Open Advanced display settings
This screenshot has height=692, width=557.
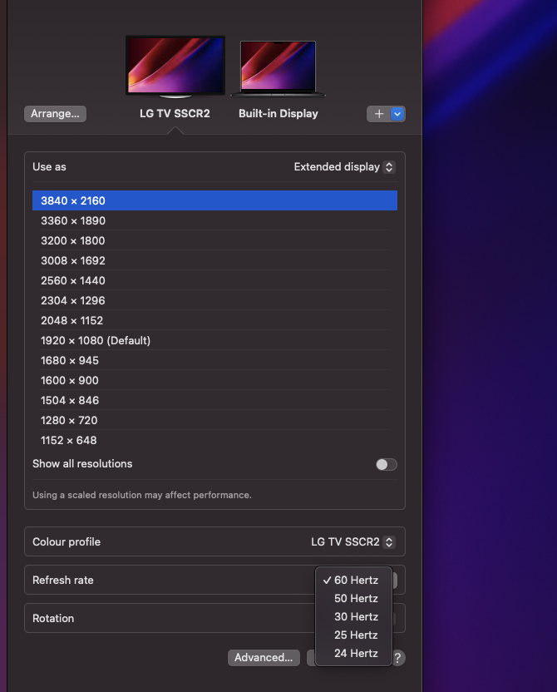coord(264,657)
